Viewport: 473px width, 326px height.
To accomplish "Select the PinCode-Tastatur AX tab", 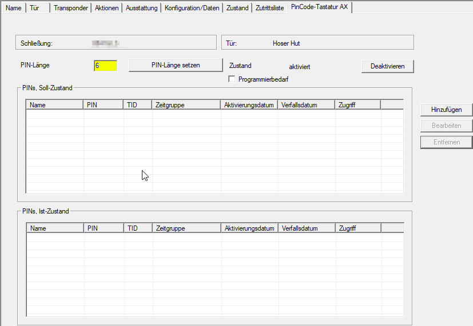I will click(x=319, y=7).
